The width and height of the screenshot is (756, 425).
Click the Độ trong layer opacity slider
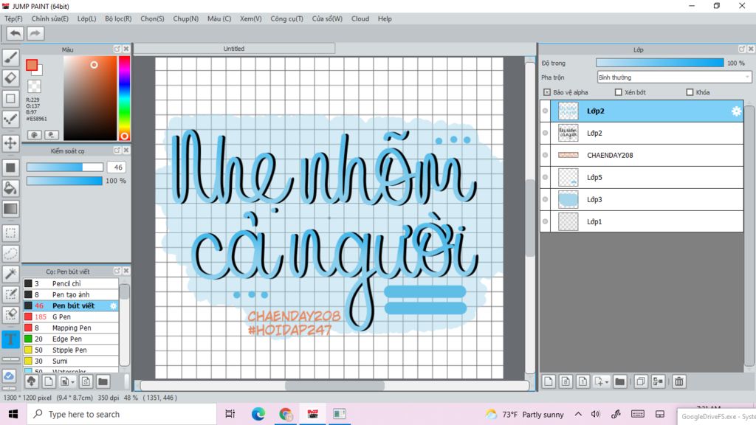coord(659,63)
